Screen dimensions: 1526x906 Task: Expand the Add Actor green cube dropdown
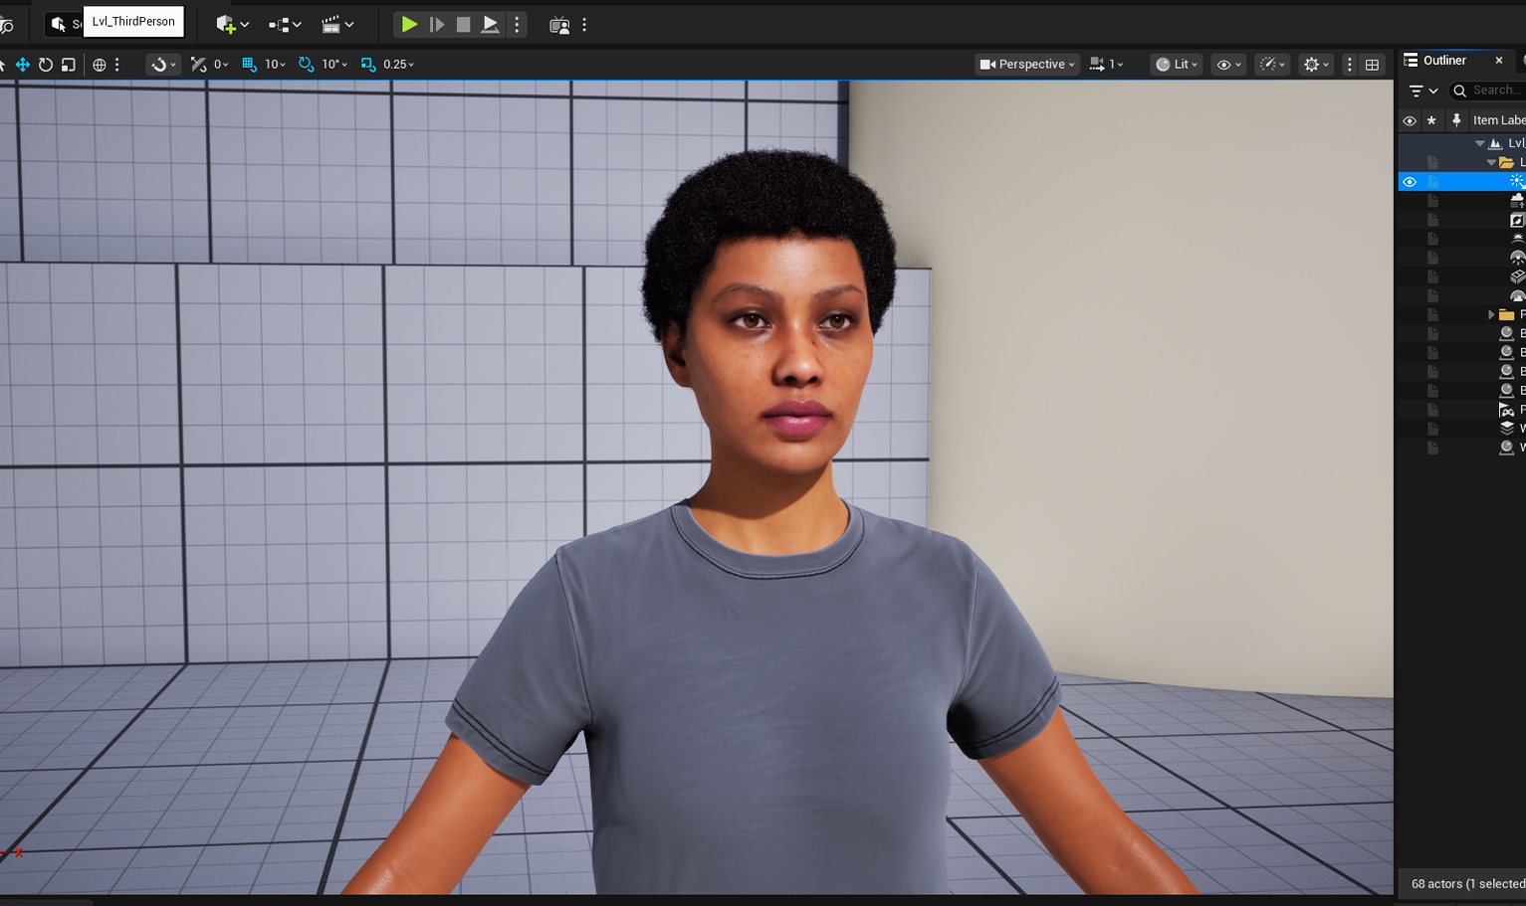(x=231, y=24)
